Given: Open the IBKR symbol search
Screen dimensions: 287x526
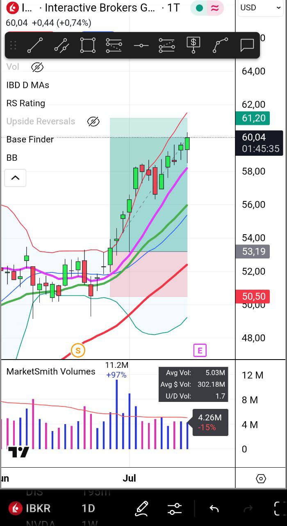Looking at the screenshot, I should tap(31, 509).
